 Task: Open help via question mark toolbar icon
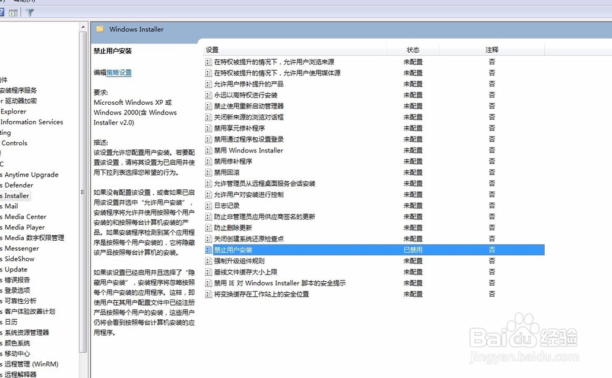(x=2, y=12)
